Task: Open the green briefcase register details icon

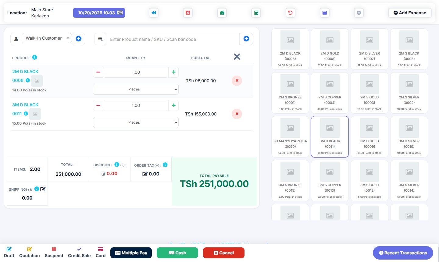Action: (222, 13)
